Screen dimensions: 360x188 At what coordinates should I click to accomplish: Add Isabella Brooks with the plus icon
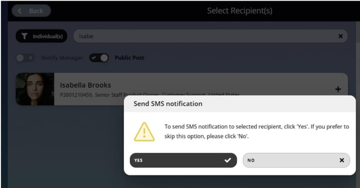(338, 89)
